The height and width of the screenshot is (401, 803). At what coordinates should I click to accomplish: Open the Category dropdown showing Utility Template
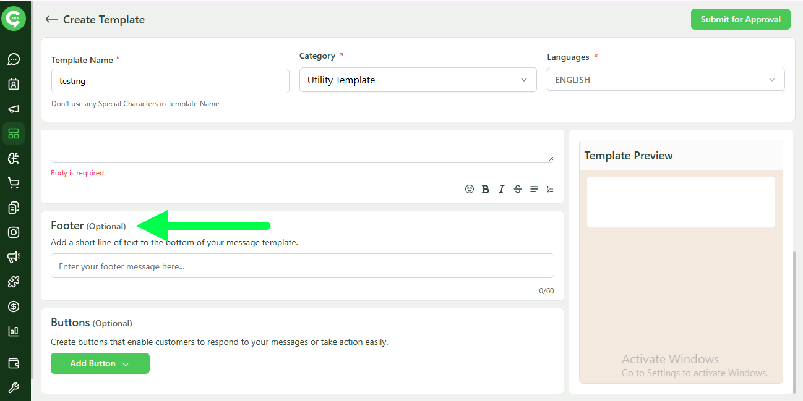pos(418,80)
